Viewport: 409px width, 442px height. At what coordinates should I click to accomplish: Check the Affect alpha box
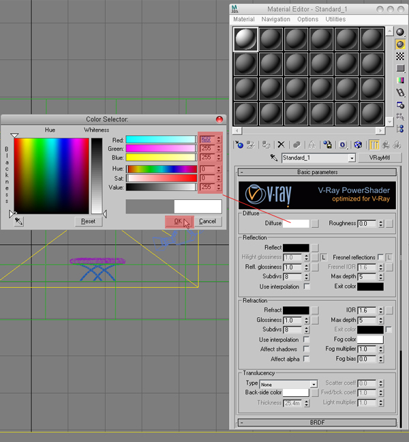[x=307, y=359]
